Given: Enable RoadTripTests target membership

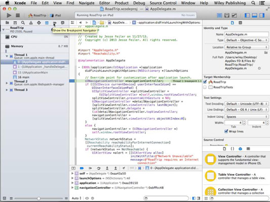Looking at the screenshot, I should pyautogui.click(x=205, y=87).
